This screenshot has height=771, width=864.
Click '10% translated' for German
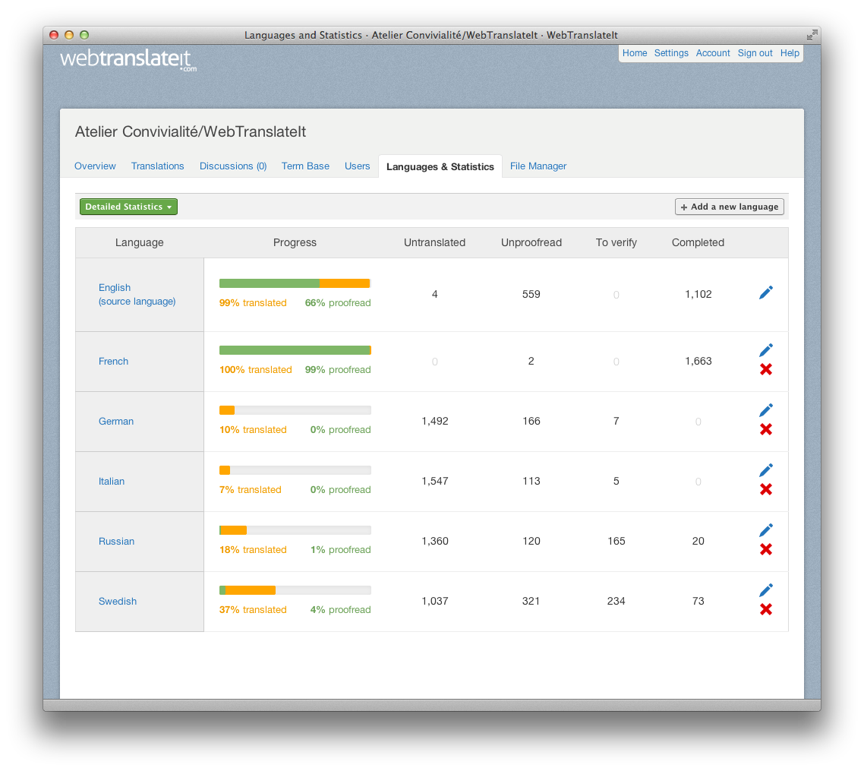click(253, 429)
